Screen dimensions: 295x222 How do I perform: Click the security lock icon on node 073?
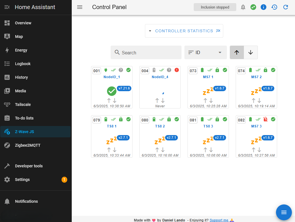tap(217, 70)
